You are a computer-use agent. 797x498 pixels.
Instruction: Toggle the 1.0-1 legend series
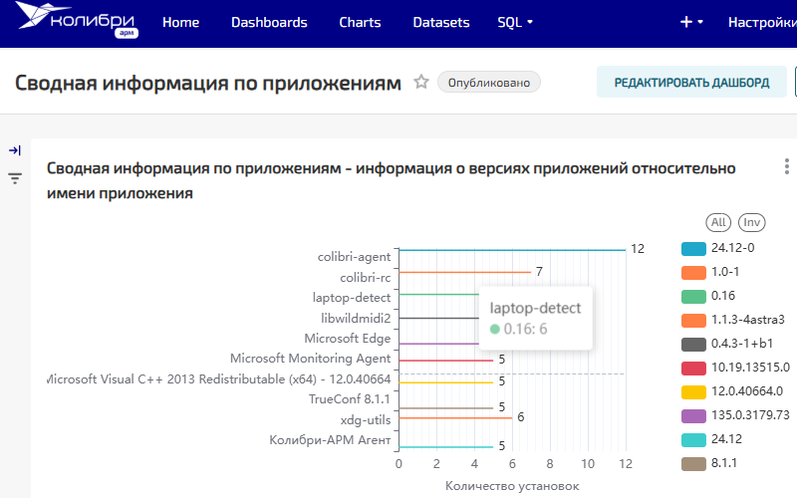pos(710,272)
